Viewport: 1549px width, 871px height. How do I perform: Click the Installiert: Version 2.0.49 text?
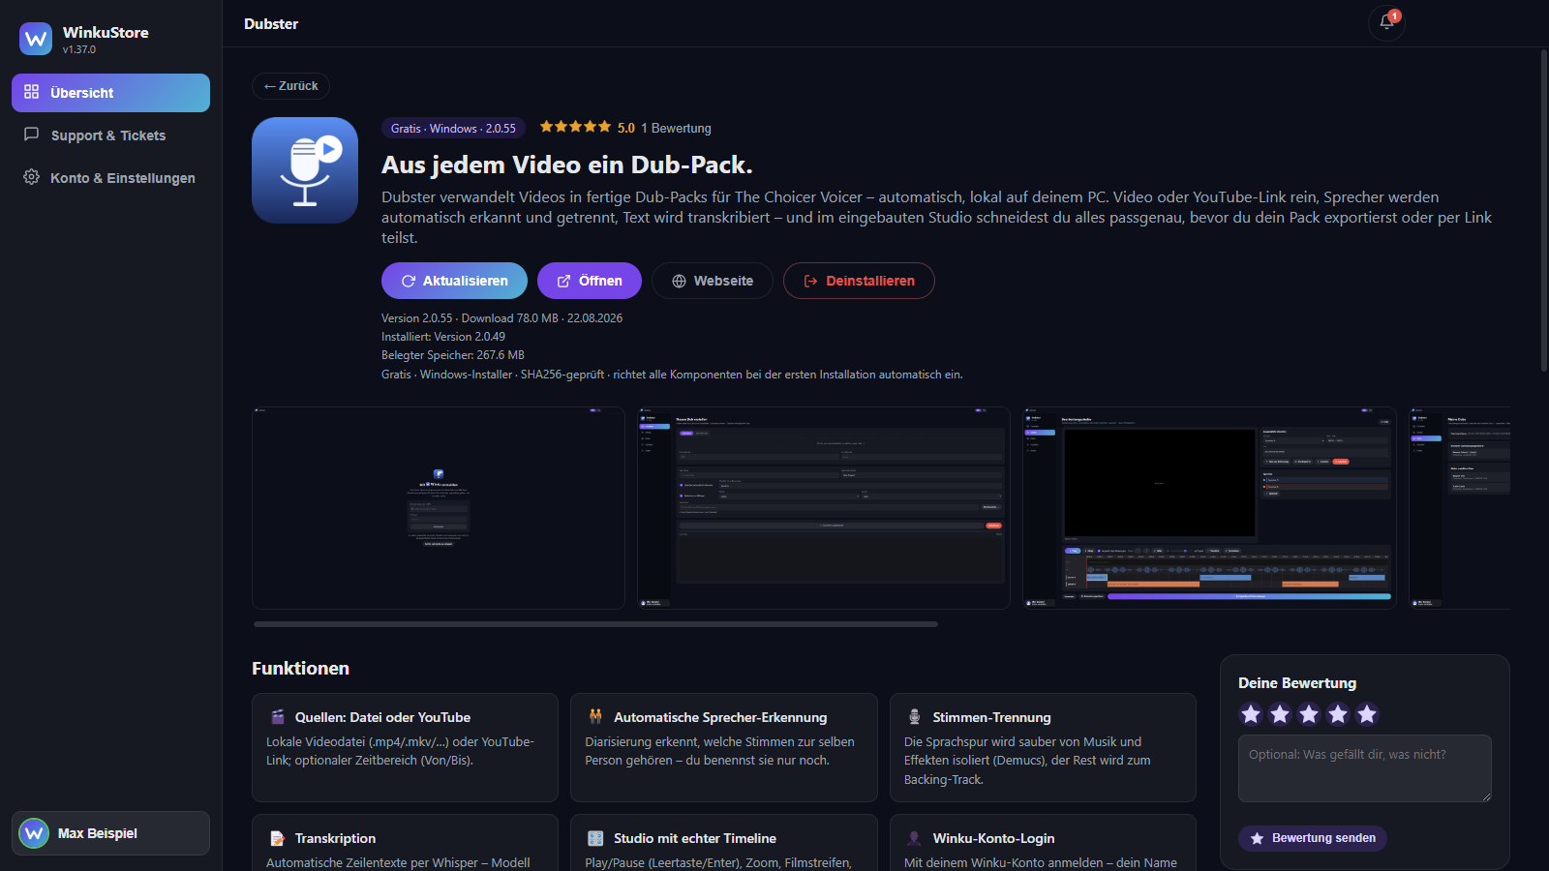(443, 337)
